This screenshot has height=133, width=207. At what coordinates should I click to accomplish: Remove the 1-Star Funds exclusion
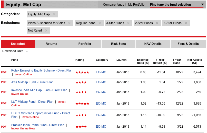click(186, 23)
